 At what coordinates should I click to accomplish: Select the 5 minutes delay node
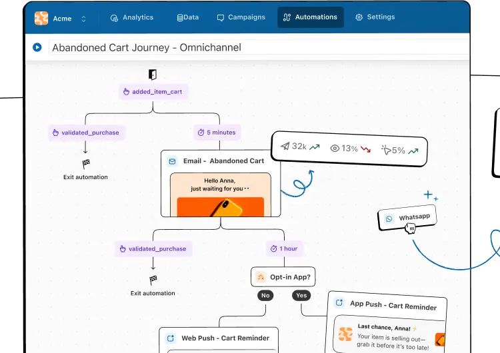[x=217, y=133]
